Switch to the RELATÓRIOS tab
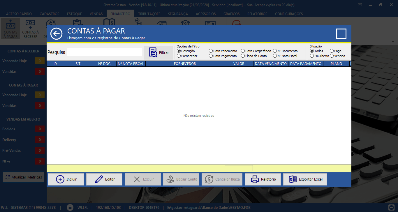Viewport: 398px width, 212px height. [x=257, y=14]
